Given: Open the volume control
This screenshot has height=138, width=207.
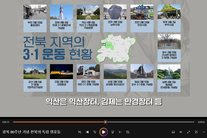Looking at the screenshot, I should click(x=181, y=132).
